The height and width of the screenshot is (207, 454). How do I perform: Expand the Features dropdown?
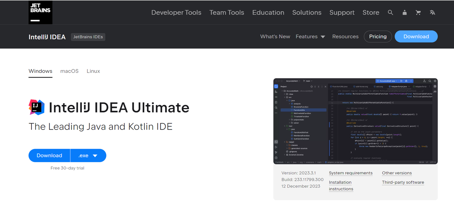click(310, 36)
